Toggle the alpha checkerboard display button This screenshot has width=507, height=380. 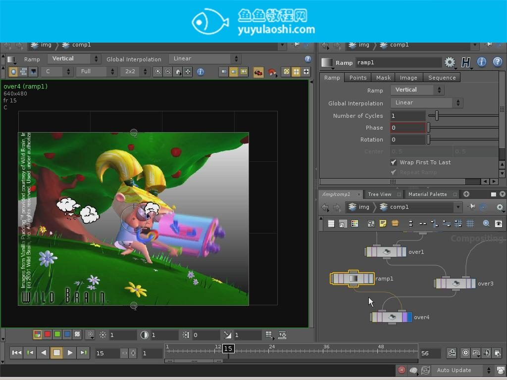pyautogui.click(x=77, y=334)
